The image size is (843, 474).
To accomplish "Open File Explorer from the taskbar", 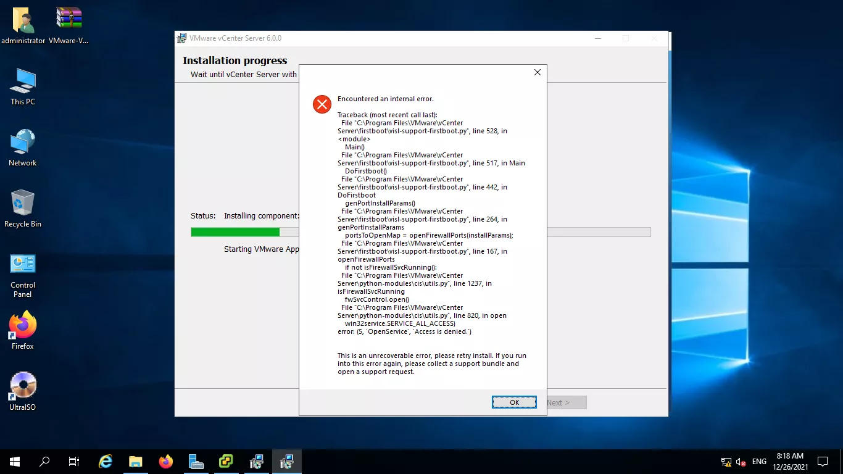I will click(x=136, y=461).
